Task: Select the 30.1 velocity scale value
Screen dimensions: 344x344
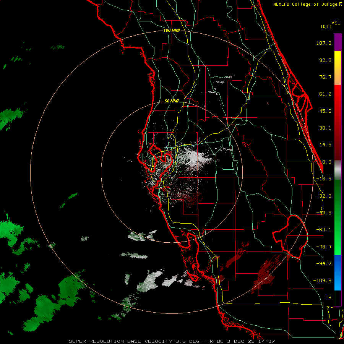Action: point(325,128)
